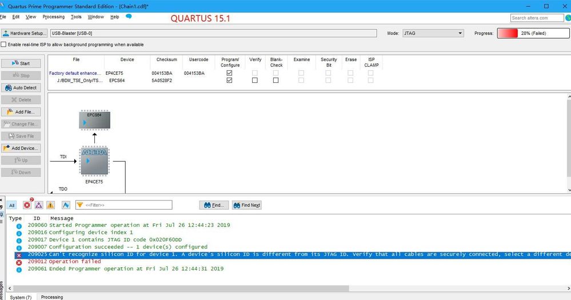Open the Processing menu
Screen dimensions: 571x300
pyautogui.click(x=53, y=17)
